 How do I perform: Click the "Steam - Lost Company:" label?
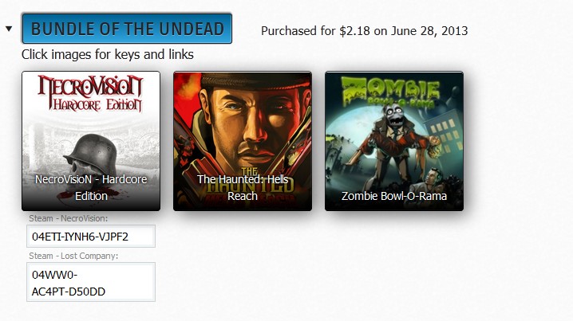pos(73,256)
